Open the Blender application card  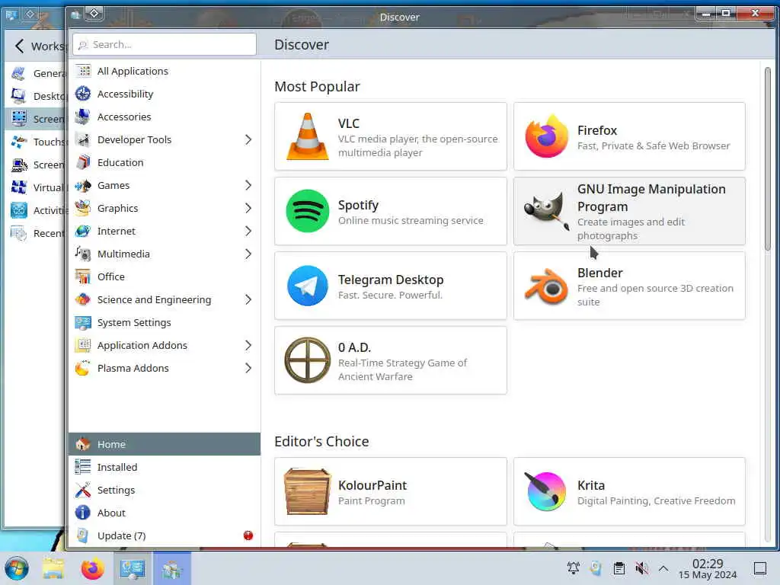[629, 286]
